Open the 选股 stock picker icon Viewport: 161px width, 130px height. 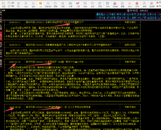click(63, 3)
